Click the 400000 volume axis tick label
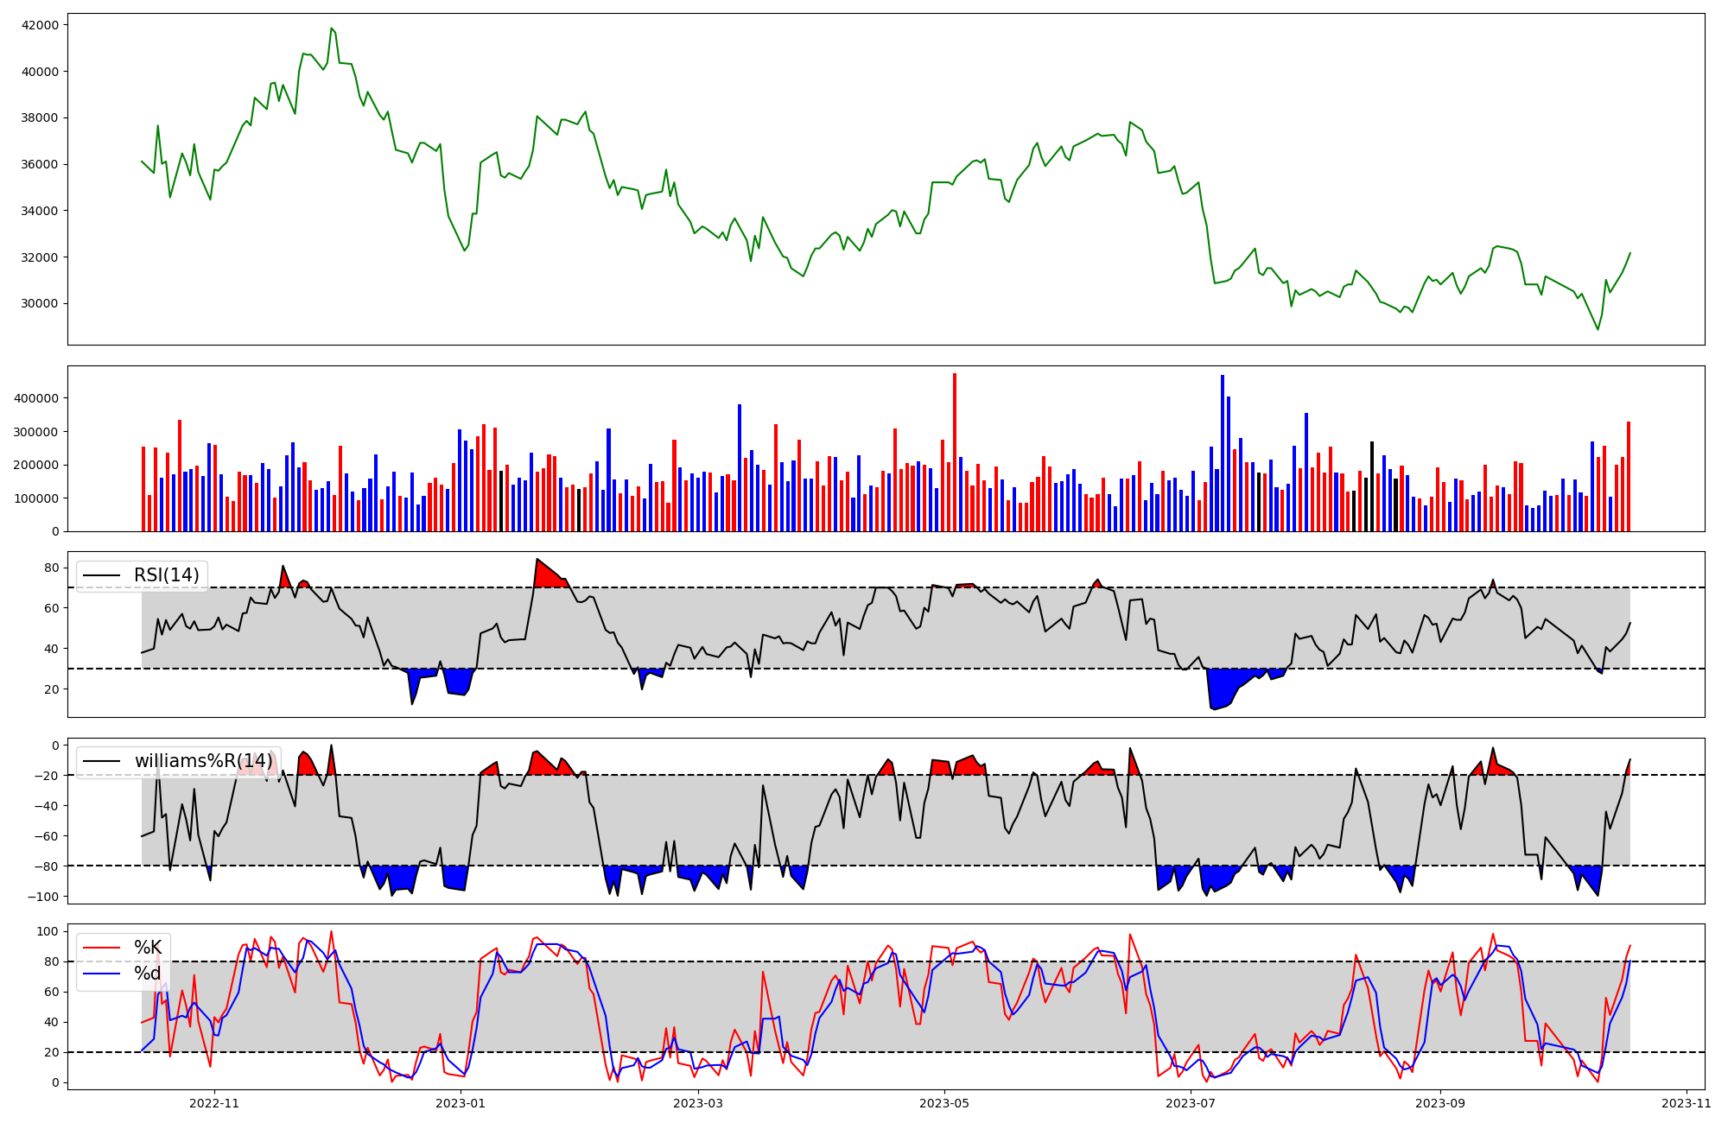 click(35, 398)
